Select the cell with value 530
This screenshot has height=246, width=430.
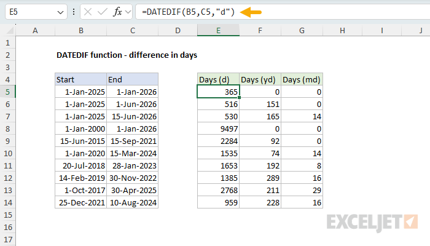218,116
